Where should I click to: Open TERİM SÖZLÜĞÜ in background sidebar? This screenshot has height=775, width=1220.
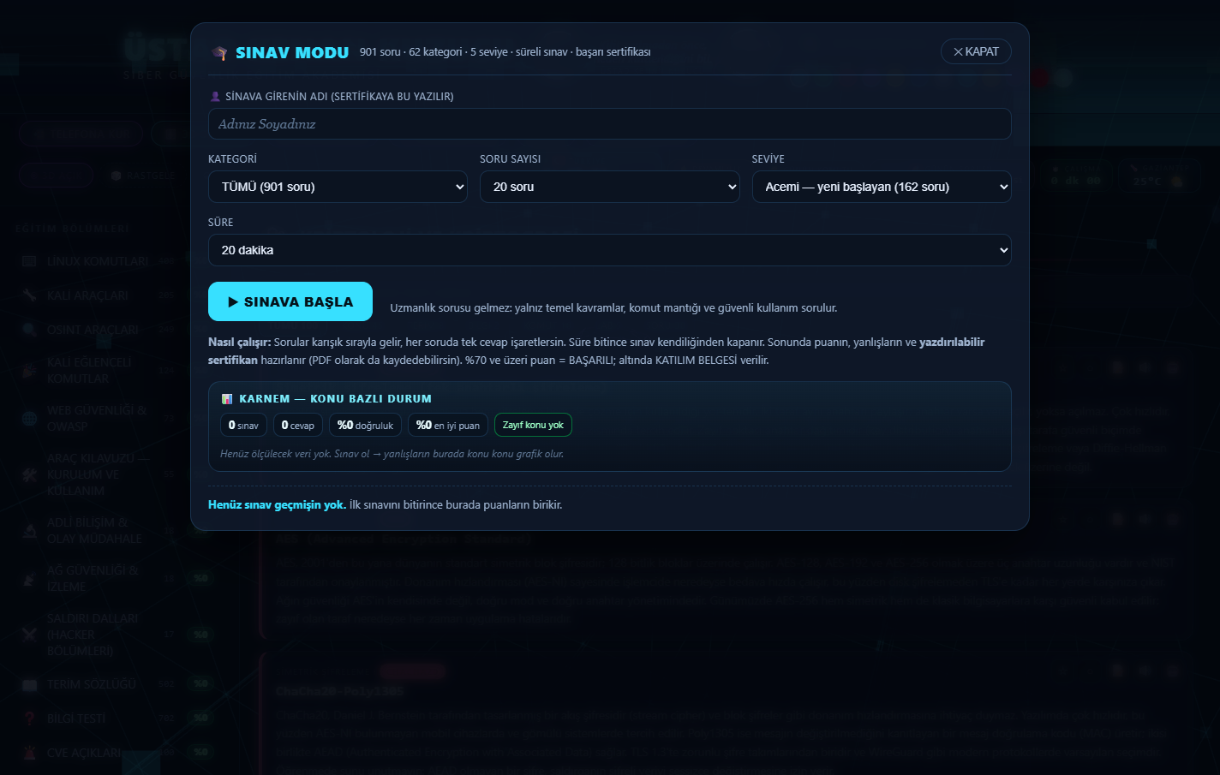(x=92, y=684)
